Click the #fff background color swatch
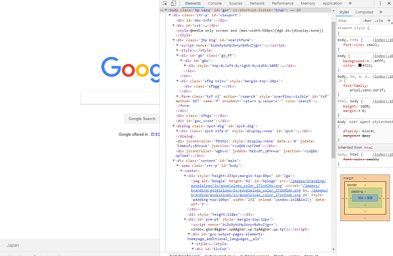This screenshot has height=256, width=393. pyautogui.click(x=373, y=61)
